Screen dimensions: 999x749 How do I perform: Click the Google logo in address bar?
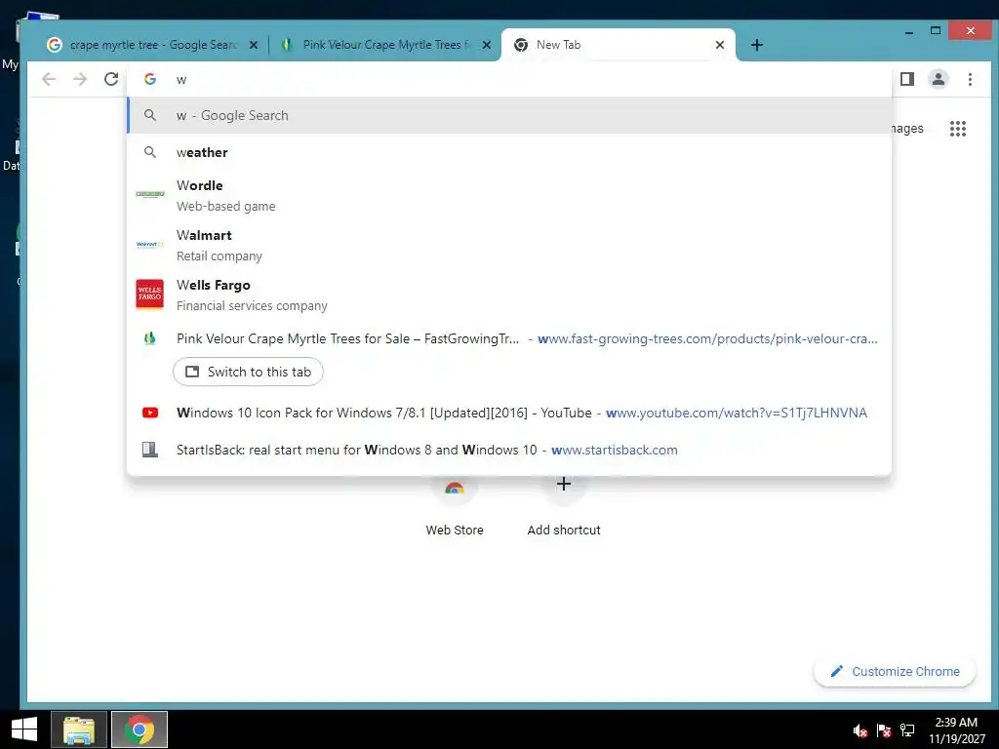(x=149, y=79)
